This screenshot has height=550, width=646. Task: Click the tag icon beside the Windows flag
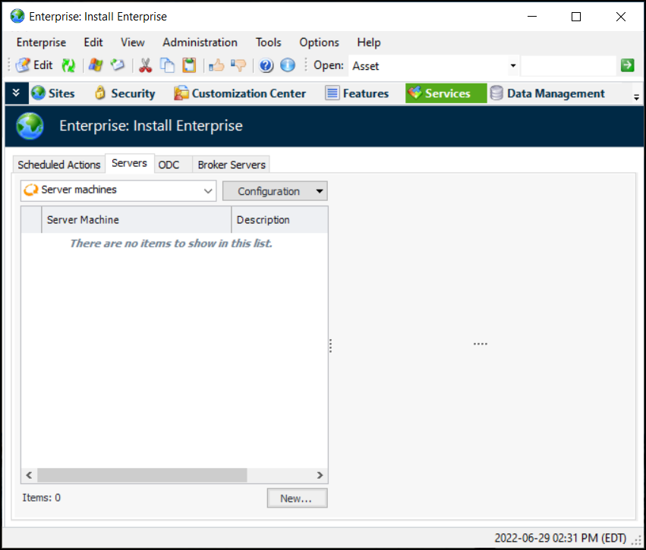click(118, 65)
